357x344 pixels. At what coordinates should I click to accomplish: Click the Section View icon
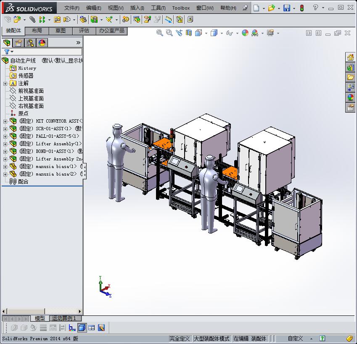coord(189,33)
